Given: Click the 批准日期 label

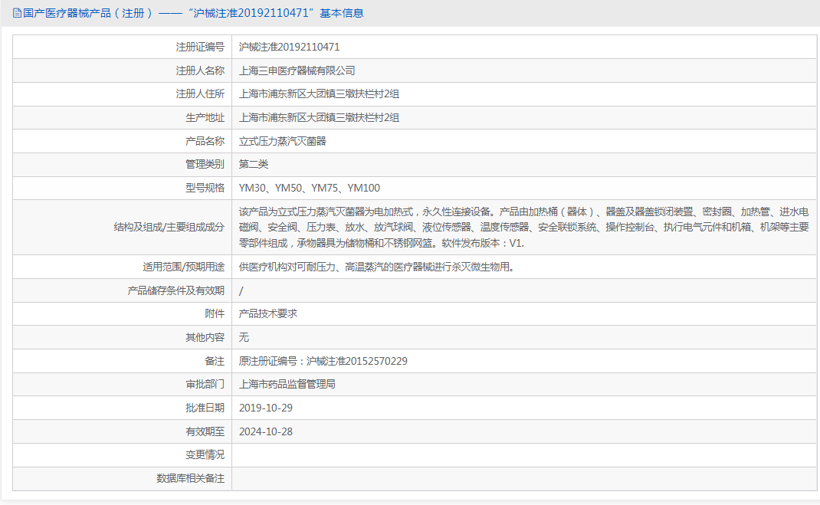Looking at the screenshot, I should (x=205, y=408).
